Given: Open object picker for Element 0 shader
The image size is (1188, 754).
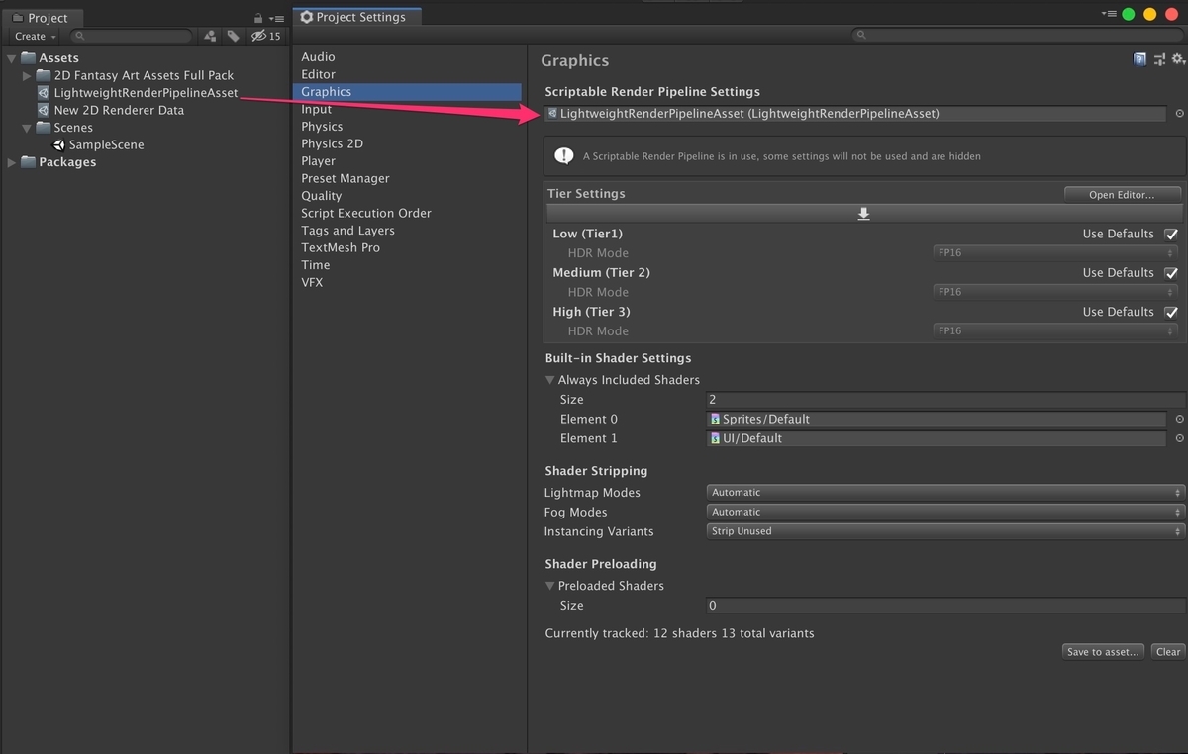Looking at the screenshot, I should point(1179,419).
